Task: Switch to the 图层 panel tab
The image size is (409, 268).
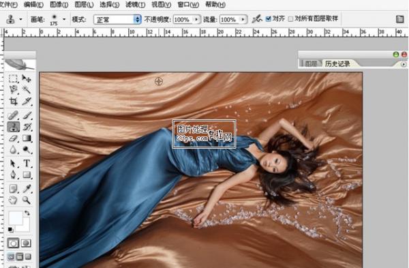Action: (311, 63)
